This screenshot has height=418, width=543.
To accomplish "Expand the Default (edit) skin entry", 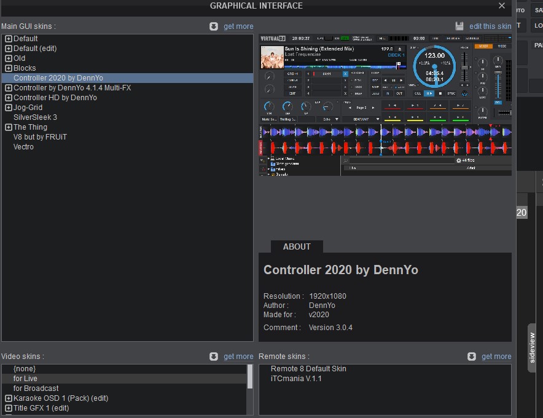I will pyautogui.click(x=9, y=49).
